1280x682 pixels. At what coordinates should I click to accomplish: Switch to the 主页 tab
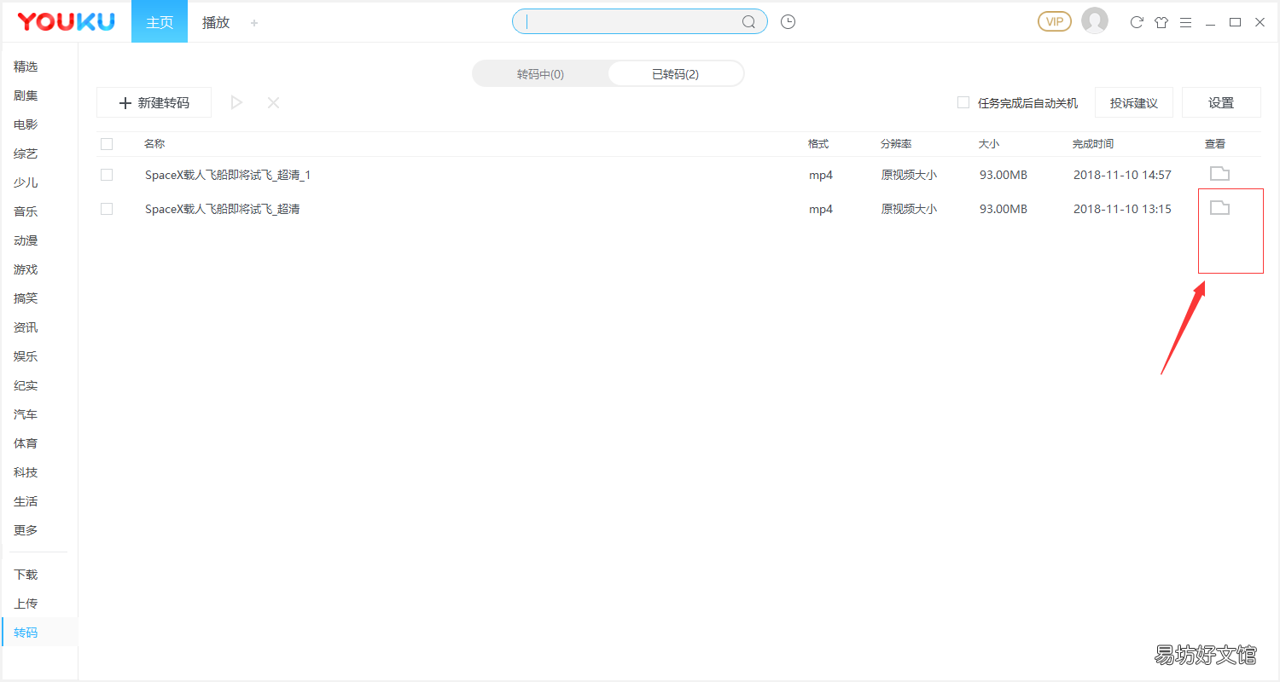pyautogui.click(x=160, y=21)
